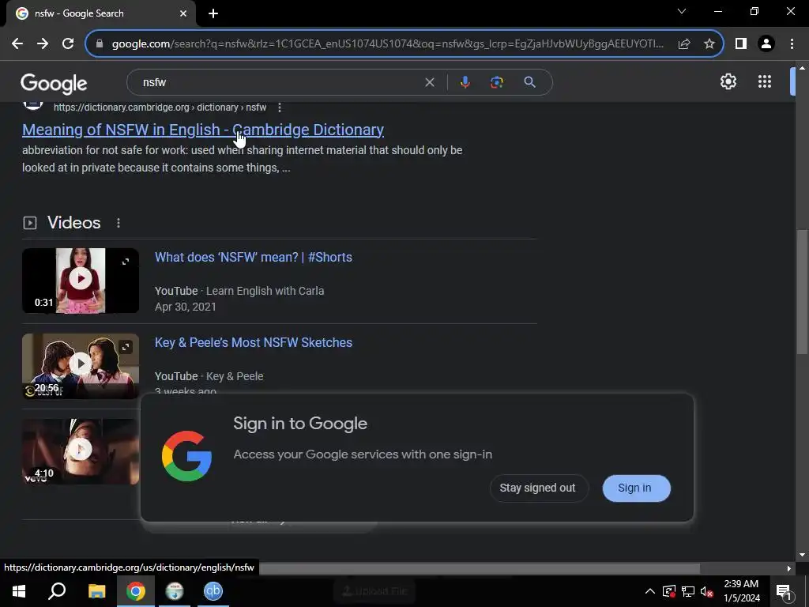
Task: Open What does 'NSFW' mean Shorts link
Action: click(x=254, y=257)
